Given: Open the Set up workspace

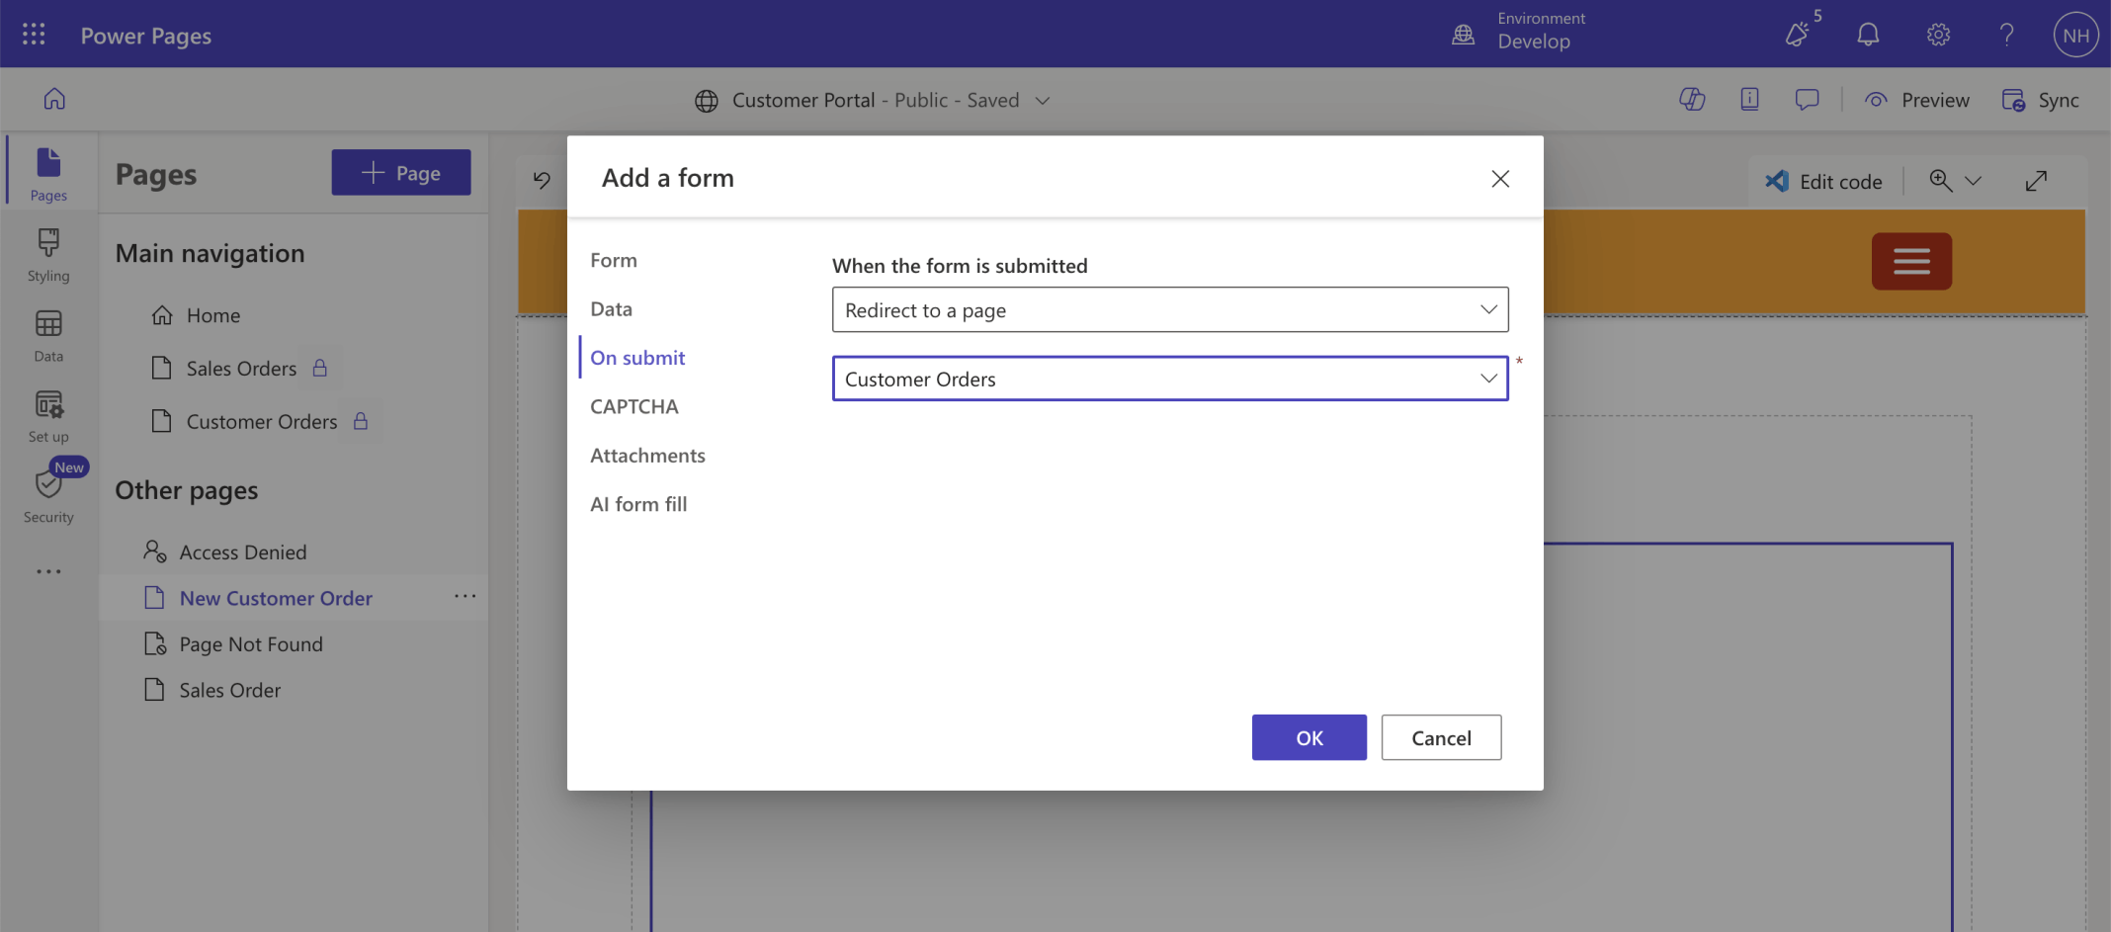Looking at the screenshot, I should coord(48,416).
